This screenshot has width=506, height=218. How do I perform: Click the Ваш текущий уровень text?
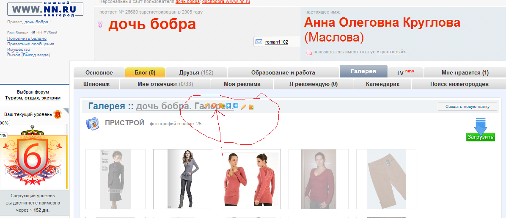coord(28,114)
